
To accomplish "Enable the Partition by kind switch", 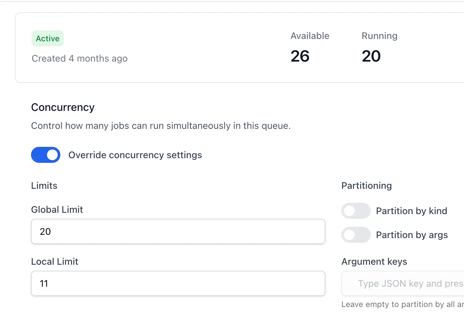I will click(356, 211).
